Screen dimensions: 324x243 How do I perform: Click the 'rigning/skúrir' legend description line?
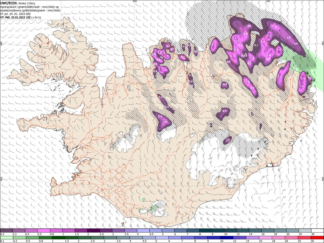30,7
